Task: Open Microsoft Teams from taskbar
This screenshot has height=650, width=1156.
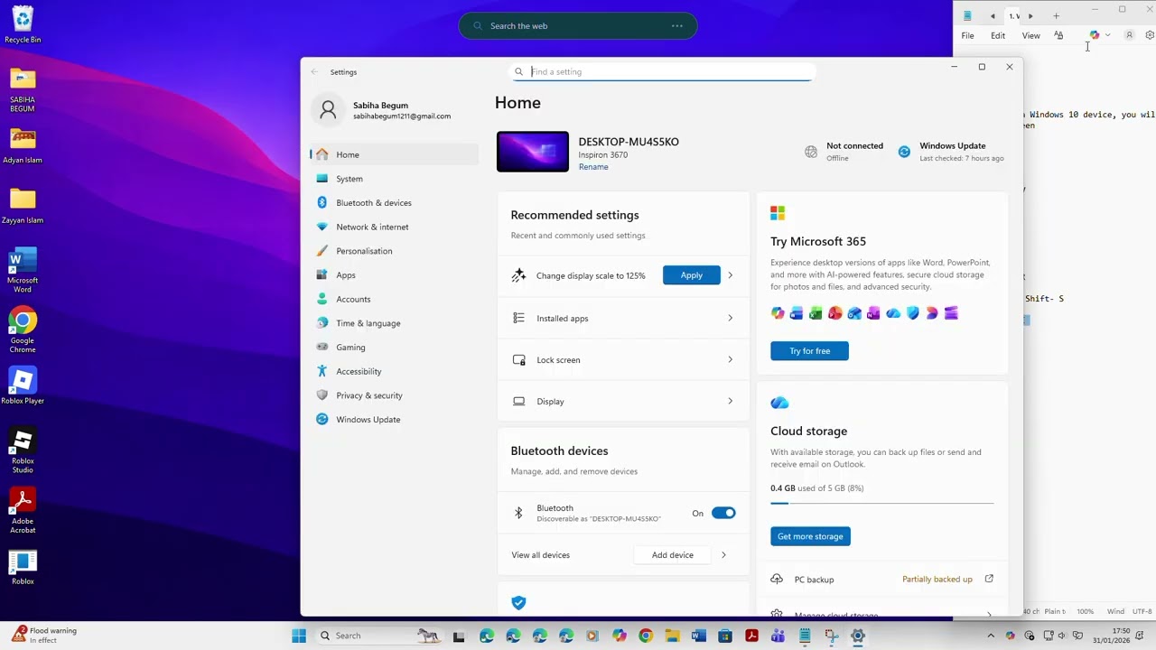Action: 778,636
